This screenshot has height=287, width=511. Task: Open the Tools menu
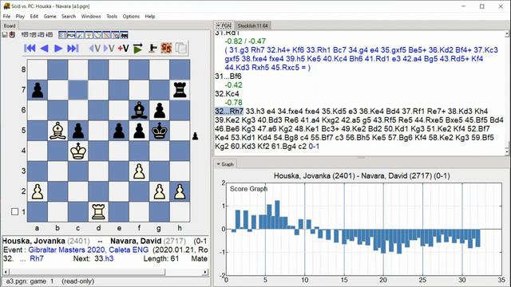click(112, 16)
